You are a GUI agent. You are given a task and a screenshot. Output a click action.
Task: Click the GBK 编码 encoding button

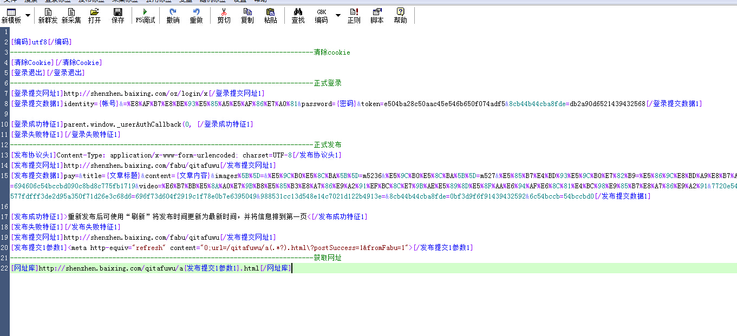tap(321, 16)
